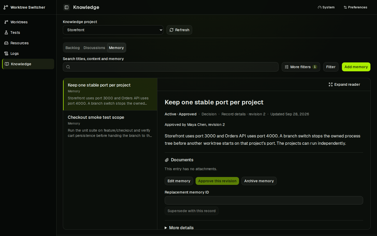Open System in the top bar
This screenshot has width=377, height=236.
pyautogui.click(x=326, y=7)
